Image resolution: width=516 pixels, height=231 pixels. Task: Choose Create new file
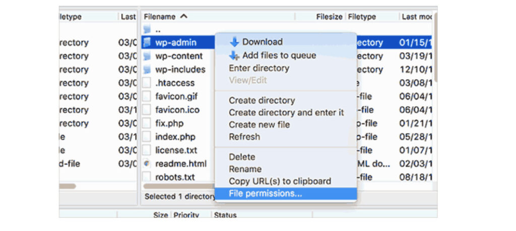pos(286,124)
